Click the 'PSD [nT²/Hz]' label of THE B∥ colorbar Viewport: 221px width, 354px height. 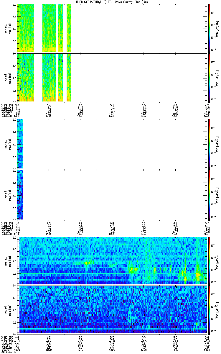217,310
